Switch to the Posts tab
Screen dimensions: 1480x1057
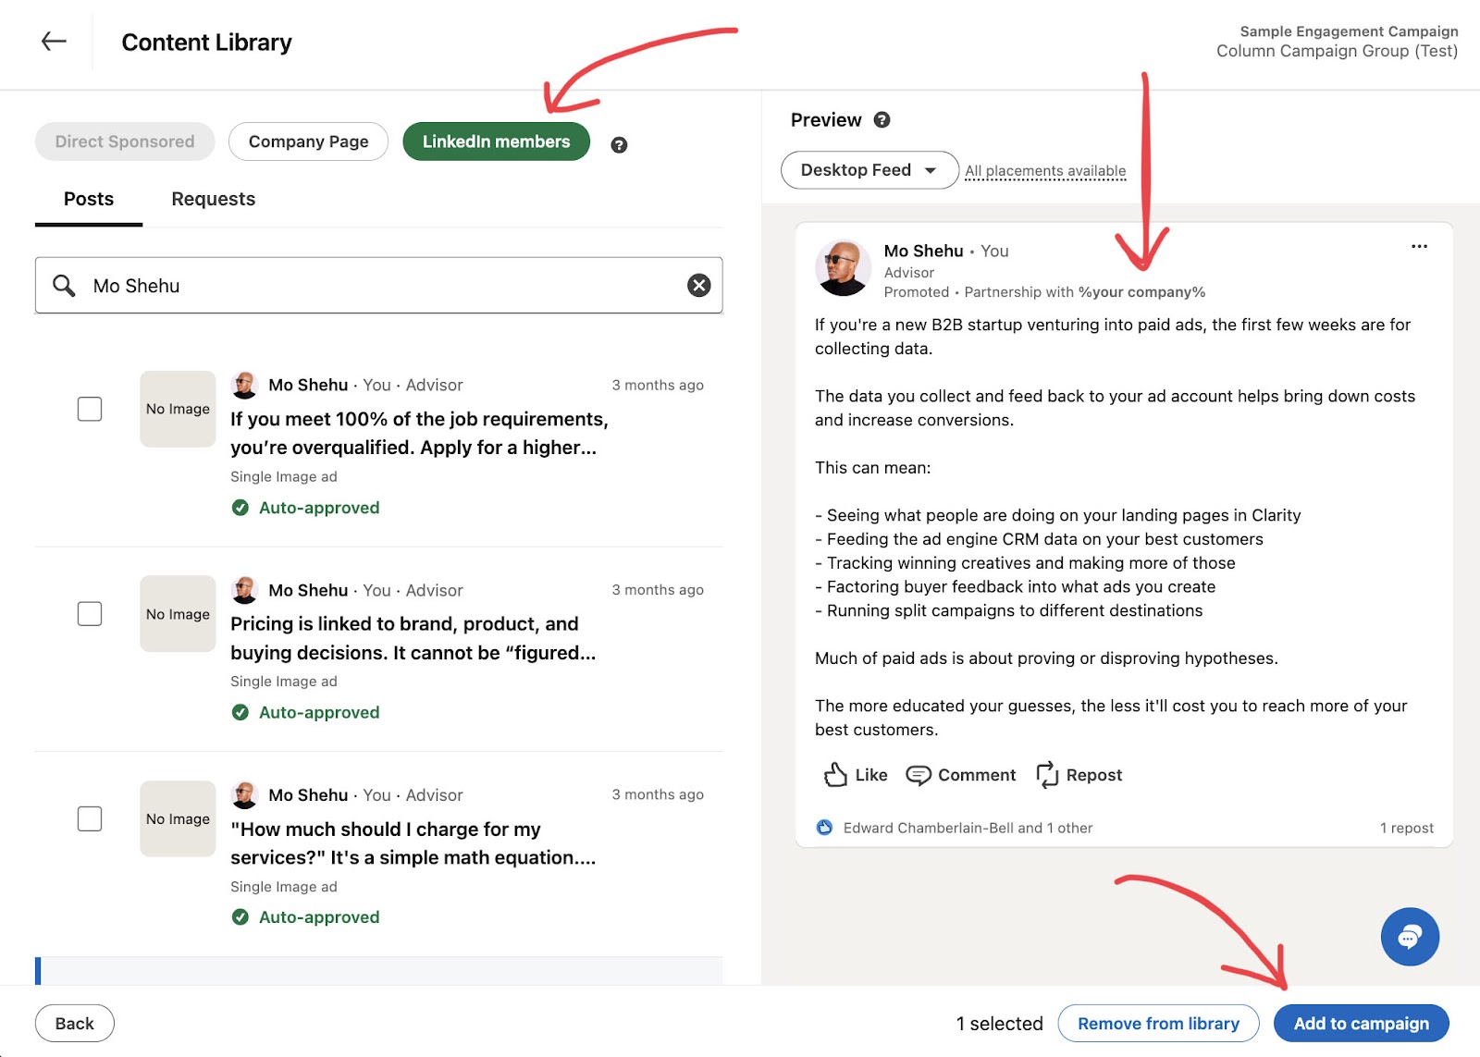[x=89, y=199]
